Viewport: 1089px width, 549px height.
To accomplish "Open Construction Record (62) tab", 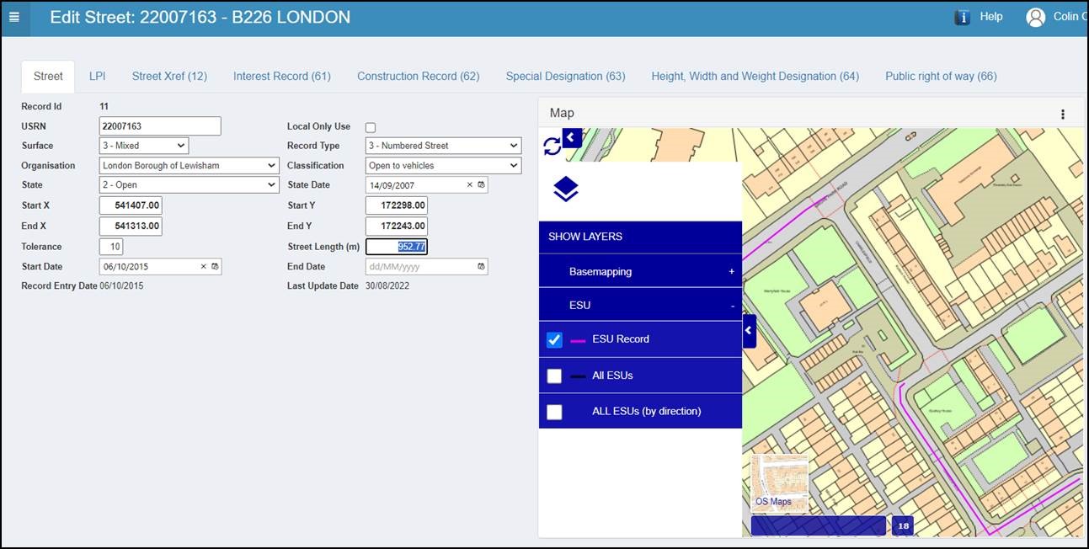I will coord(418,76).
